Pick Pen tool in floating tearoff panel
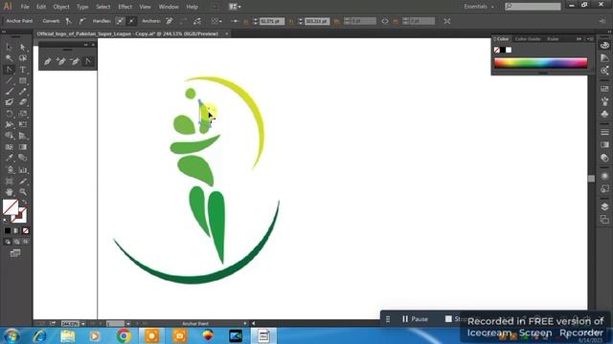613x344 pixels. tap(48, 61)
